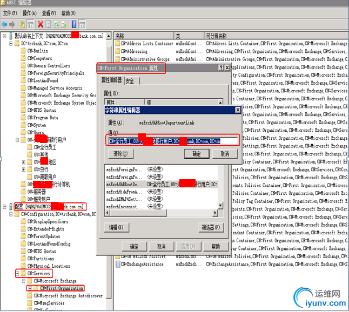Click the CN=System folder icon

pos(23,125)
